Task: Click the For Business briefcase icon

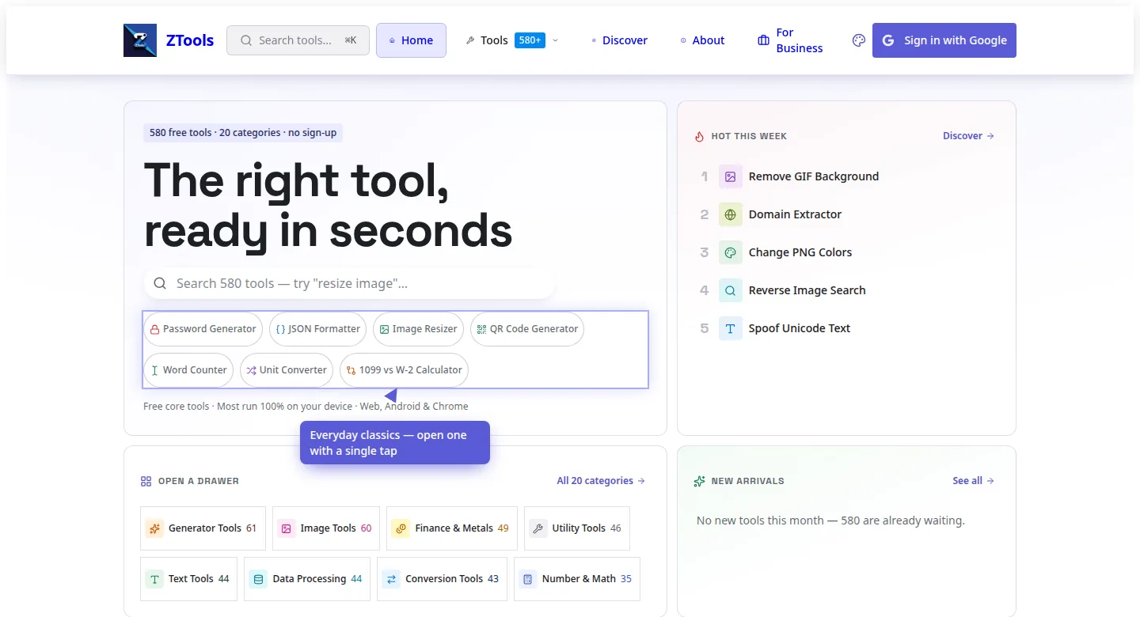Action: pos(763,40)
